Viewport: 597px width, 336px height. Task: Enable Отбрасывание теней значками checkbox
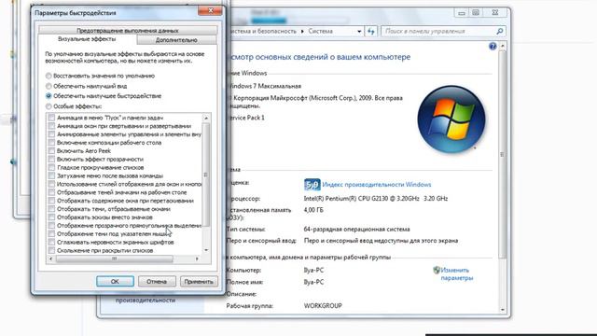click(x=51, y=192)
